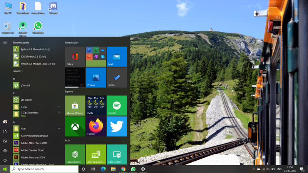Open the To Do tile
The height and width of the screenshot is (173, 308).
pos(117,78)
